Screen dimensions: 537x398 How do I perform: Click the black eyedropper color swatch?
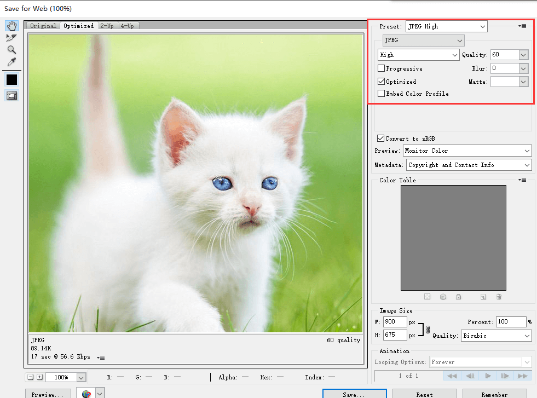pos(11,79)
